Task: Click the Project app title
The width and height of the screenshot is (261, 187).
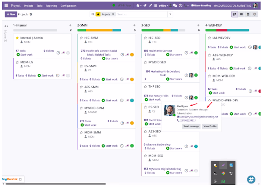Action: pyautogui.click(x=16, y=6)
